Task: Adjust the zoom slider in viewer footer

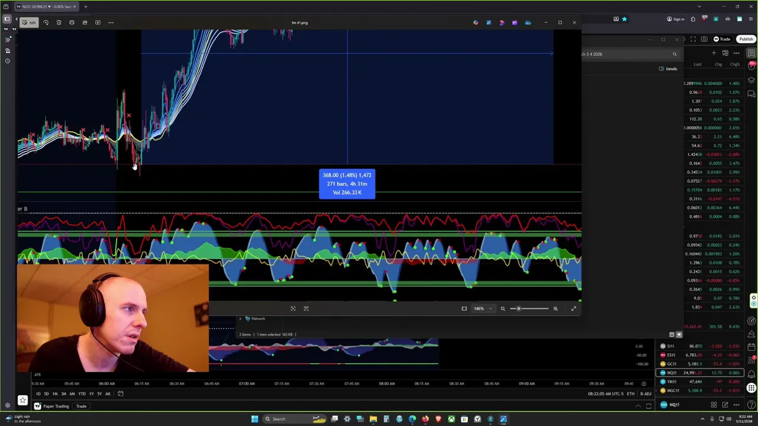Action: coord(529,308)
